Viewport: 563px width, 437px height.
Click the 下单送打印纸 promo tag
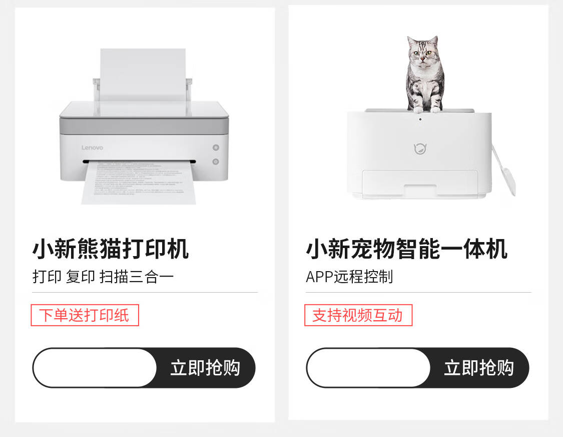[85, 315]
